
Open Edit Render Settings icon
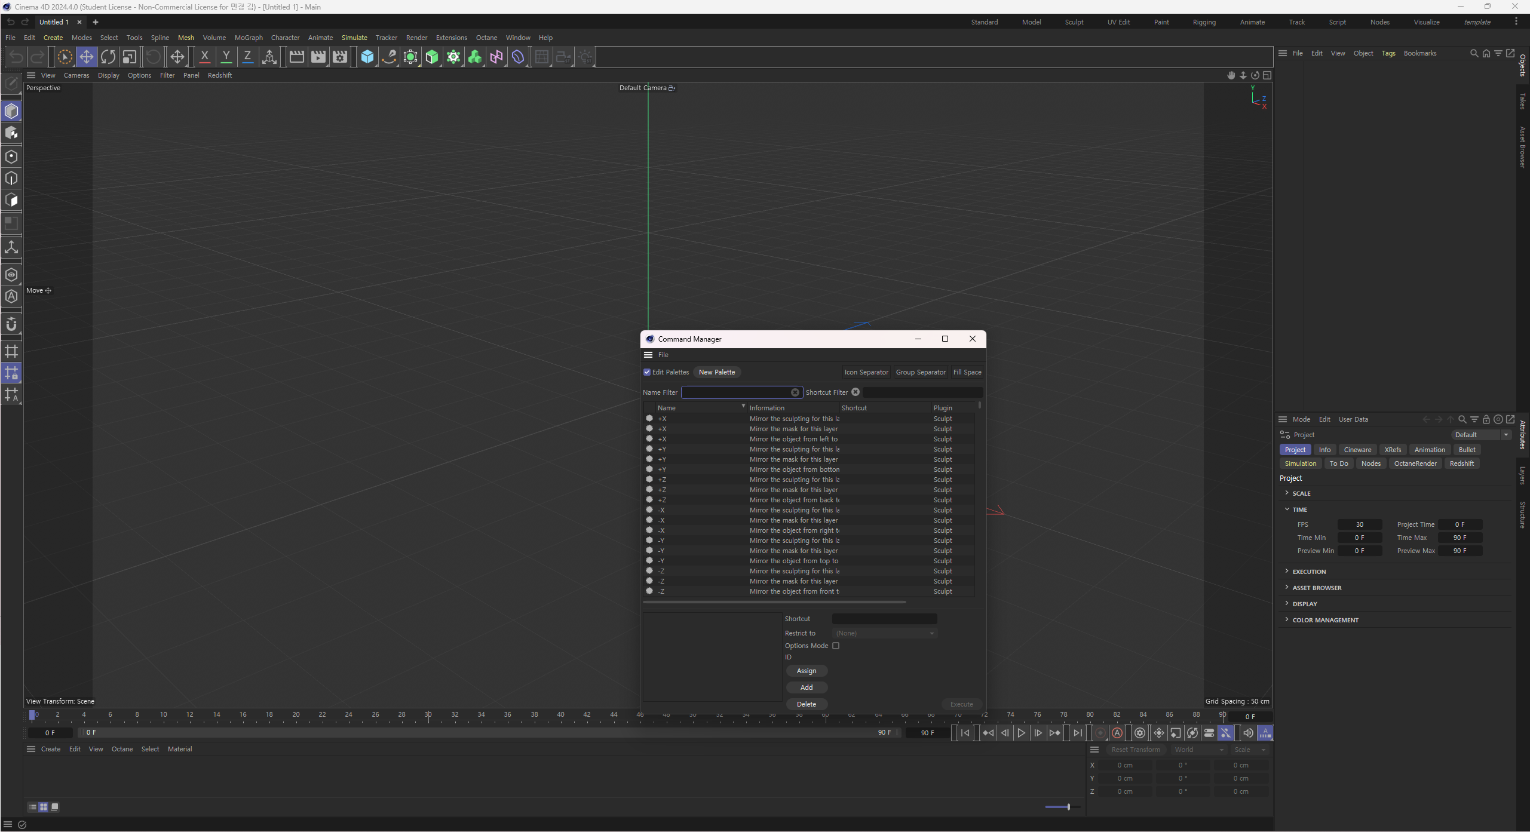click(339, 57)
